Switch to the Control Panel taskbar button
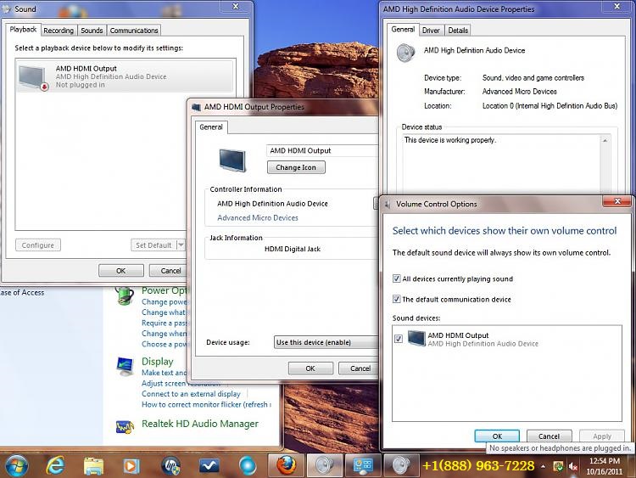This screenshot has width=636, height=478. click(363, 465)
